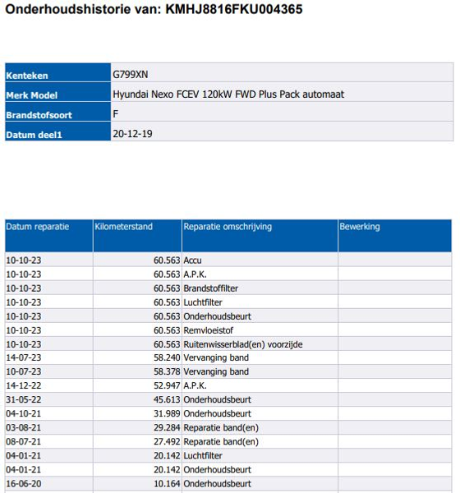Click the Reparatie omschrijving column header

260,236
